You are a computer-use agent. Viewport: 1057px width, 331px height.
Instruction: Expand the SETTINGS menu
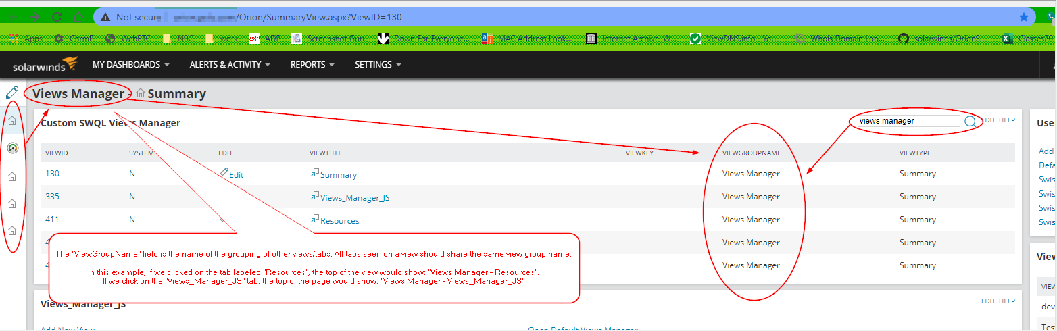(x=378, y=65)
